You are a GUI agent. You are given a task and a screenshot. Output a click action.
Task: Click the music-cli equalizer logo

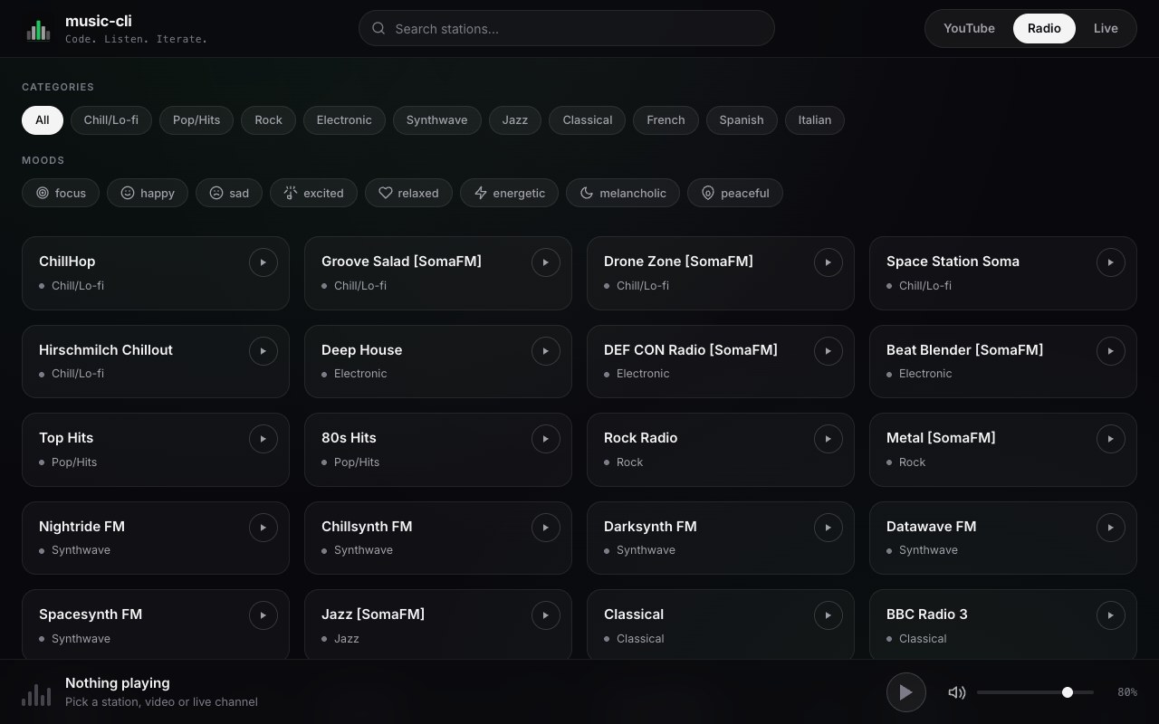pos(38,29)
